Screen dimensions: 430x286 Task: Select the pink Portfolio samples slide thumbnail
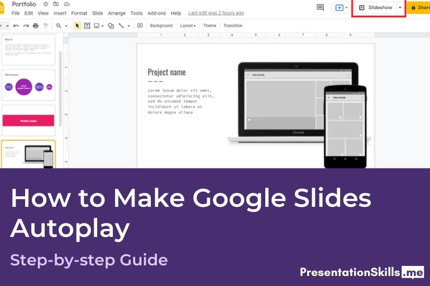(x=28, y=120)
